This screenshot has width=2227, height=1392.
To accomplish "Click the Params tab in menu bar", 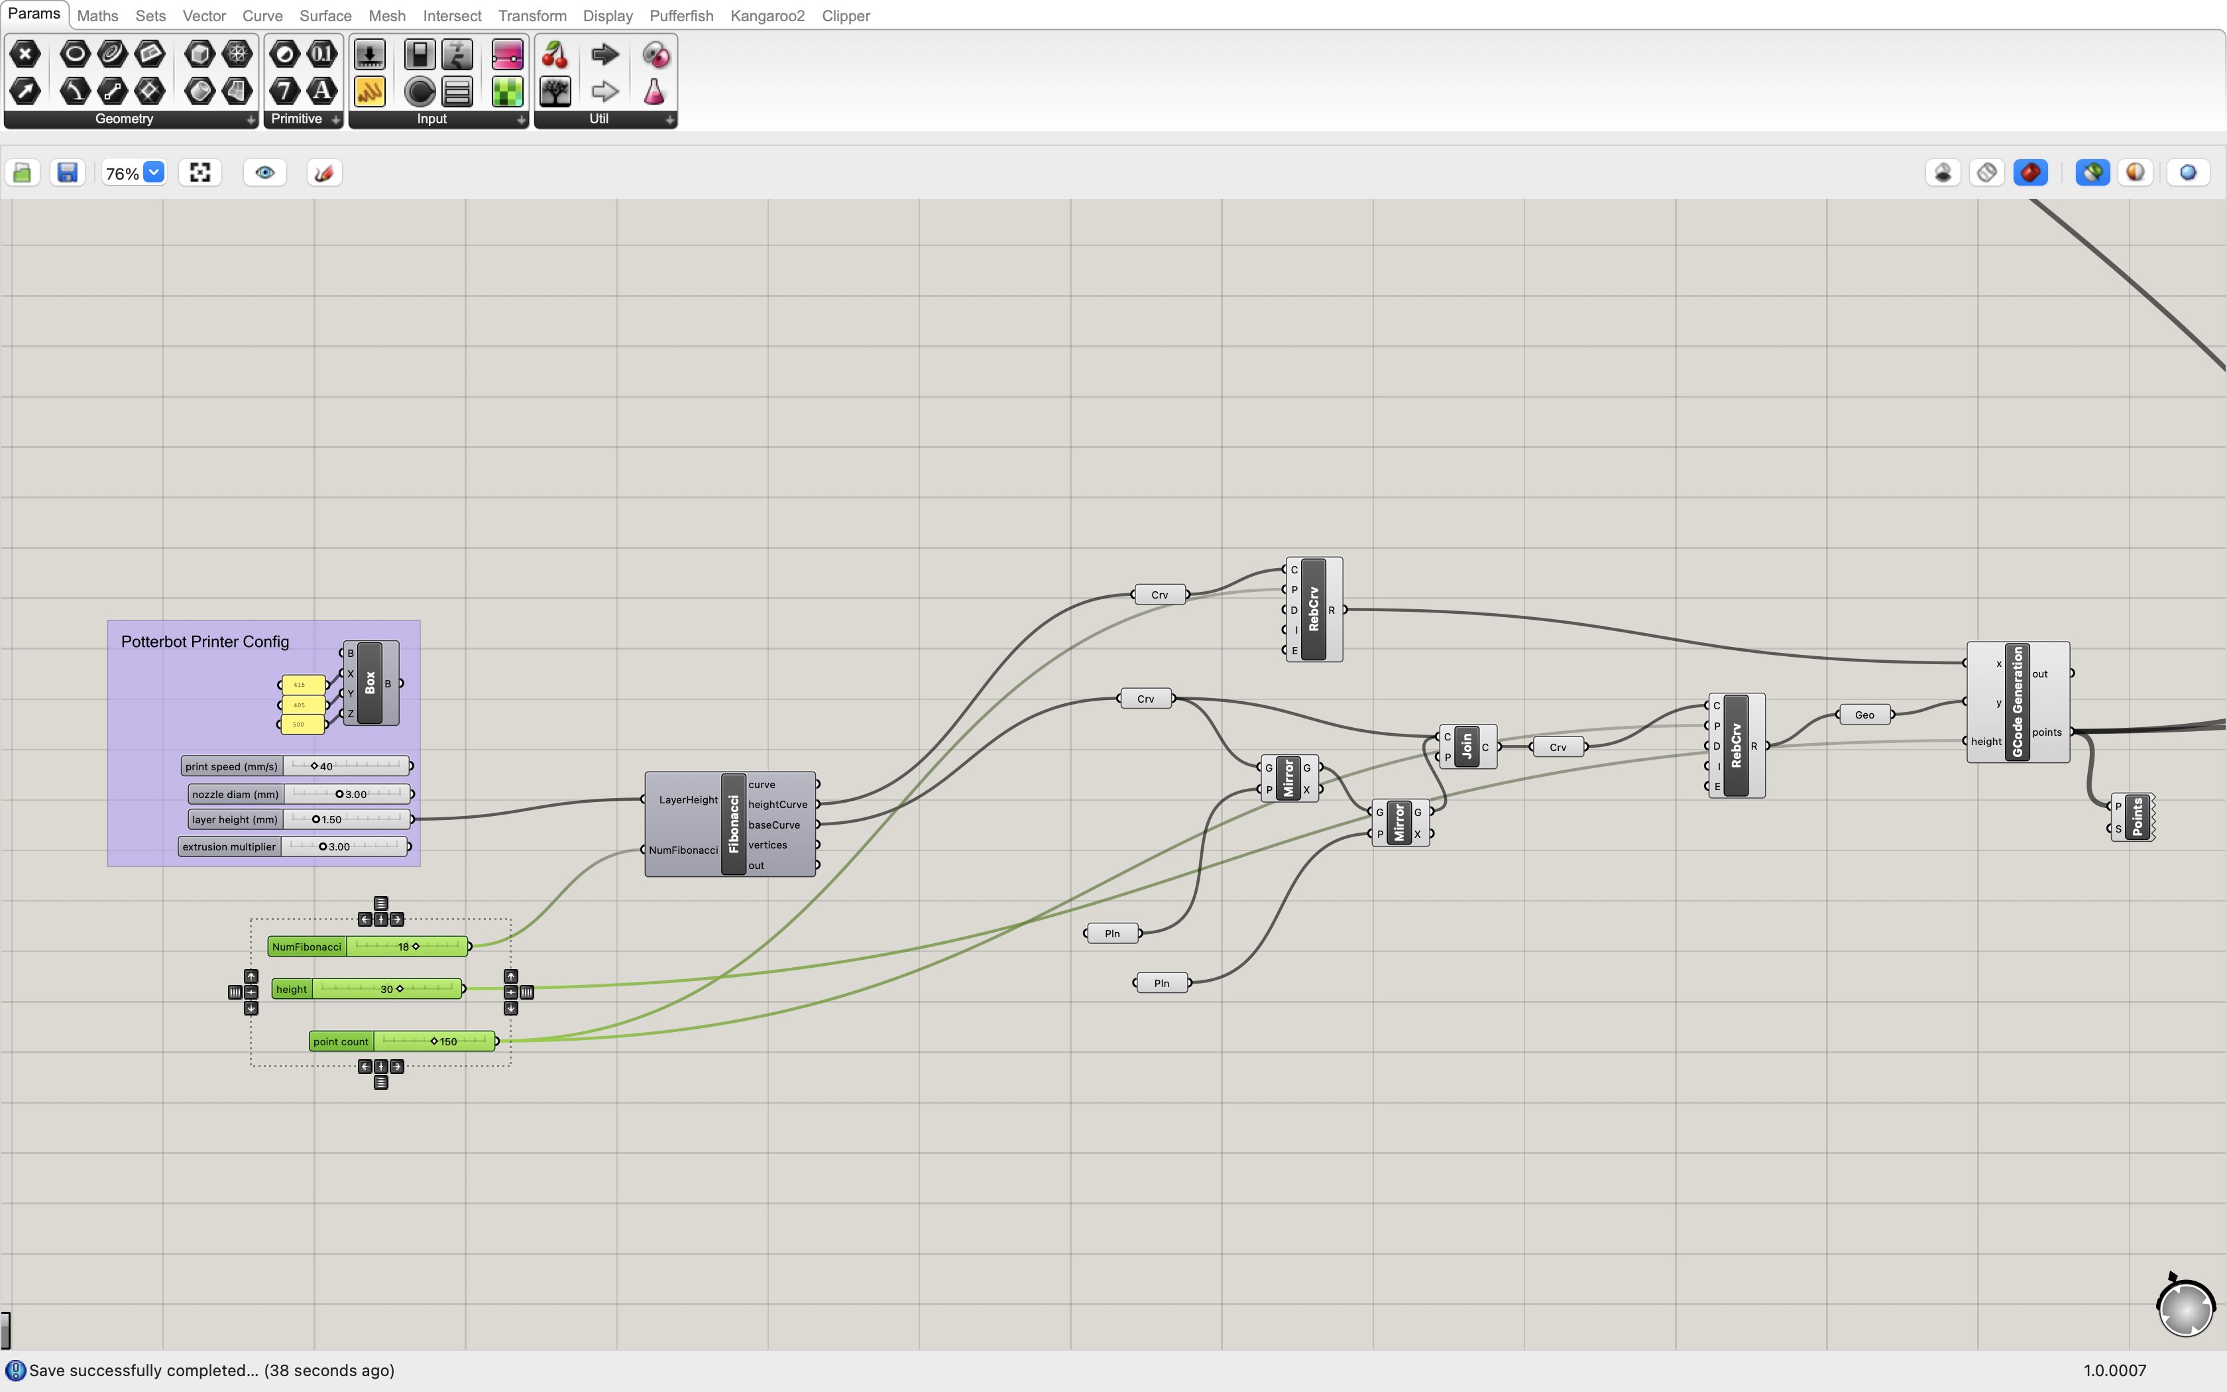I will tap(35, 15).
